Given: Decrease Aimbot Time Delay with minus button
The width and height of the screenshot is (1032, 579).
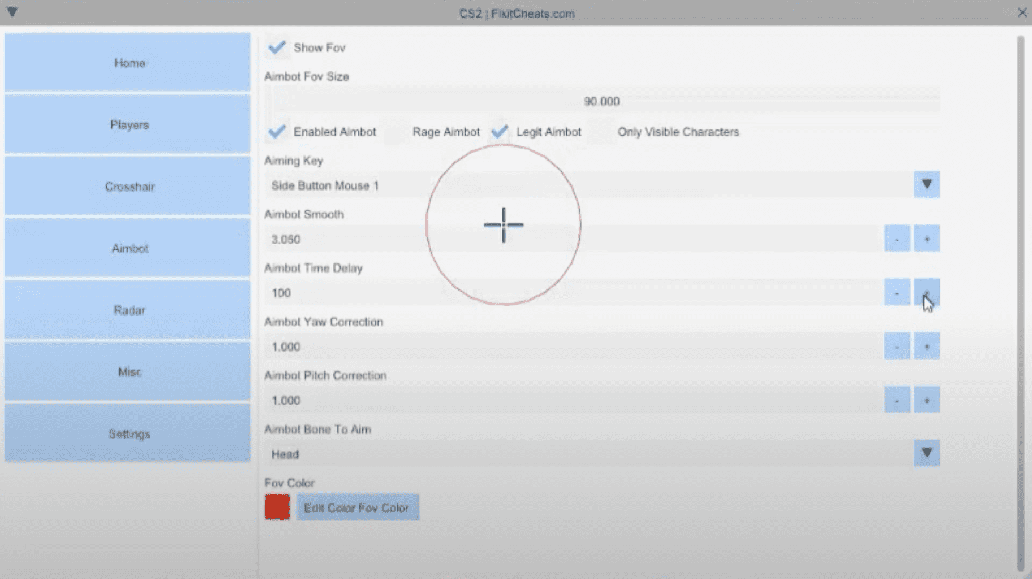Looking at the screenshot, I should point(896,292).
